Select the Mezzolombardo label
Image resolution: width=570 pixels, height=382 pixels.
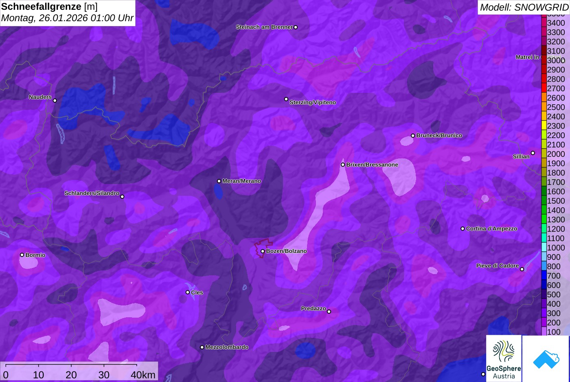(x=227, y=347)
